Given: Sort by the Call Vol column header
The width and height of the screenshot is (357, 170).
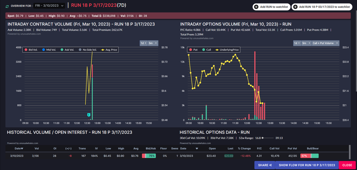Looking at the screenshot, I should pyautogui.click(x=275, y=148).
